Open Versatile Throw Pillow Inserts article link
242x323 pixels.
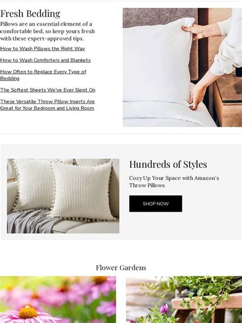47,105
